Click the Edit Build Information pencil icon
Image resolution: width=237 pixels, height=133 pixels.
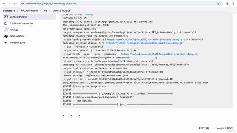coord(6,23)
